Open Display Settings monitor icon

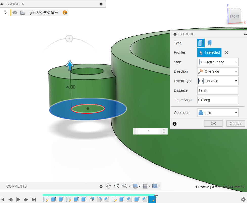136,186
